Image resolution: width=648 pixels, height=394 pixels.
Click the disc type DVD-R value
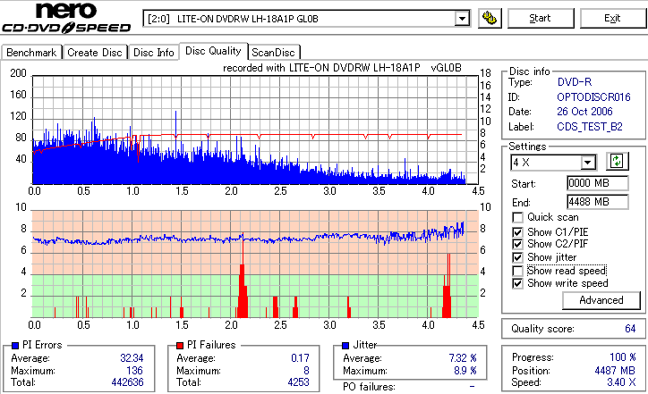[575, 82]
